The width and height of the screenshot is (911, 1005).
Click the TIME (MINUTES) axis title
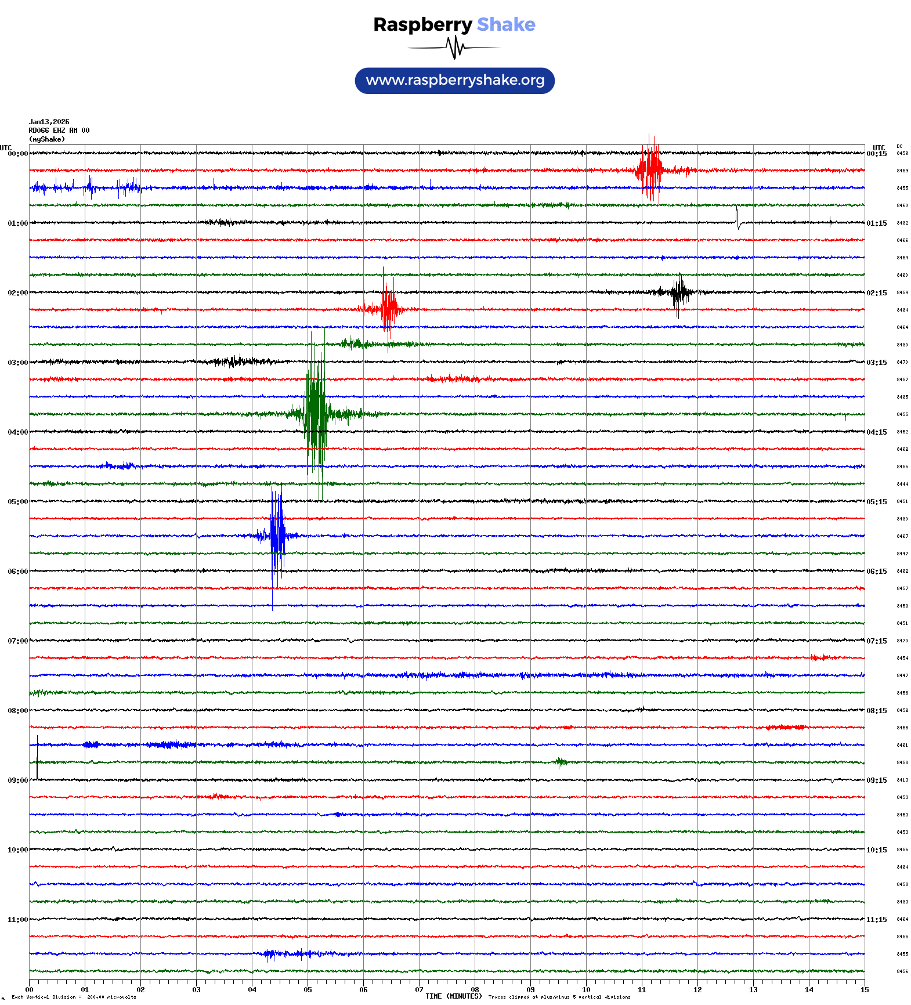point(453,996)
